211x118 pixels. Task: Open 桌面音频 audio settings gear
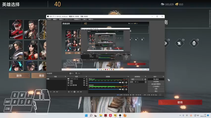[x=126, y=89]
